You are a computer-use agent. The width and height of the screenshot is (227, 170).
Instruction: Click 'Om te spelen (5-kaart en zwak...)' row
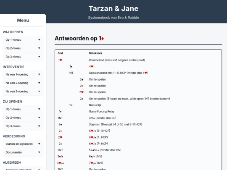129,99
